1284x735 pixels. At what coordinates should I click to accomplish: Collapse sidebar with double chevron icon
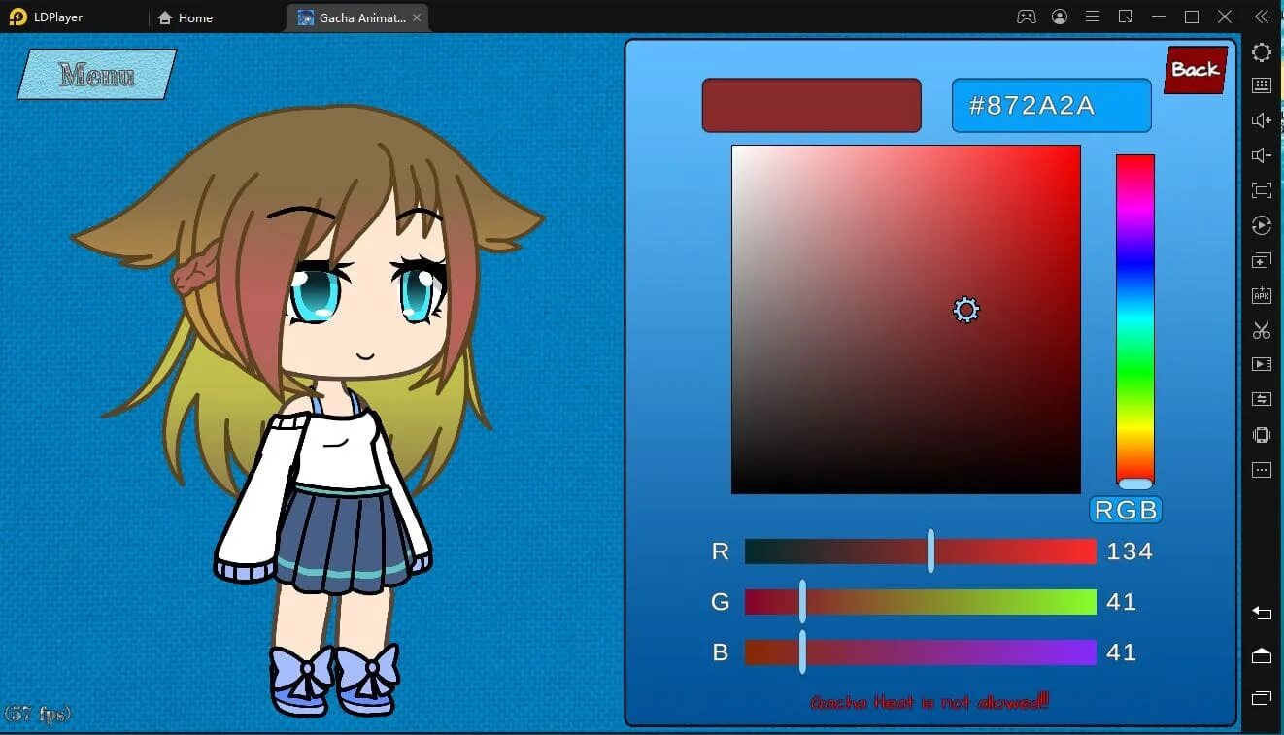[x=1261, y=17]
